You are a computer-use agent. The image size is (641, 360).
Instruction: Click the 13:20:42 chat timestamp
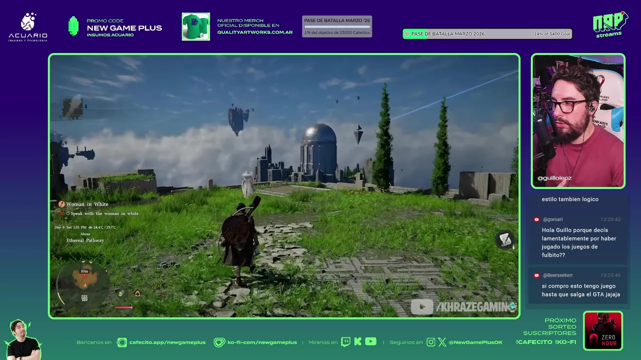coord(610,219)
